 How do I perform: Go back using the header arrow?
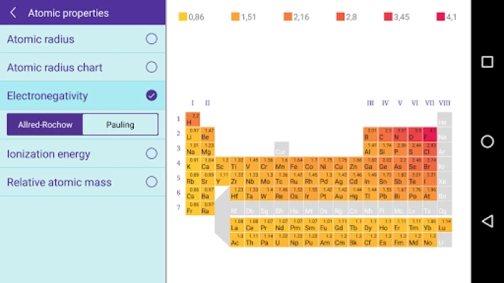[x=13, y=13]
